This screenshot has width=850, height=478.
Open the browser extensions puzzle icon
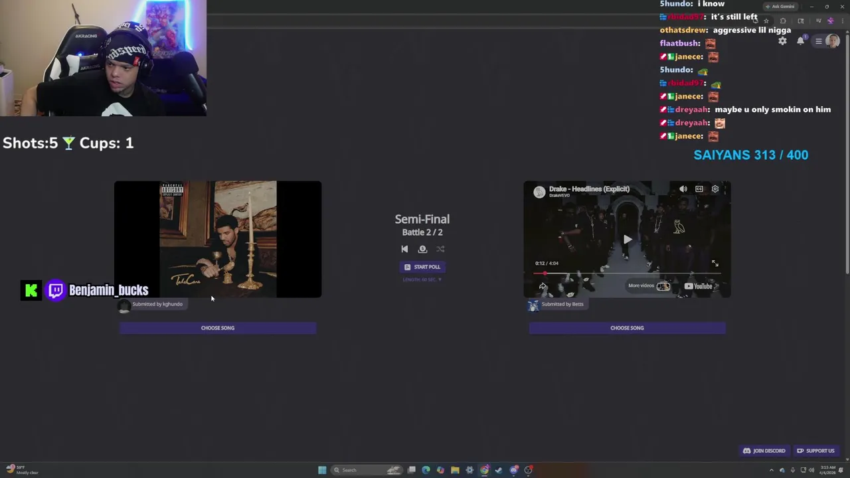(x=783, y=21)
